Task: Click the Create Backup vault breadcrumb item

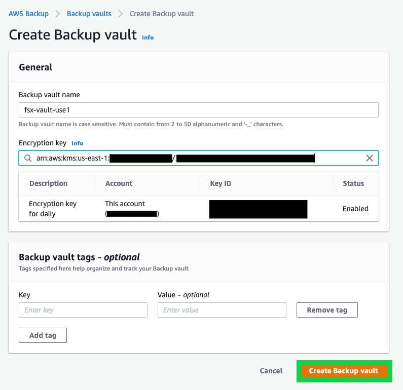Action: [162, 14]
